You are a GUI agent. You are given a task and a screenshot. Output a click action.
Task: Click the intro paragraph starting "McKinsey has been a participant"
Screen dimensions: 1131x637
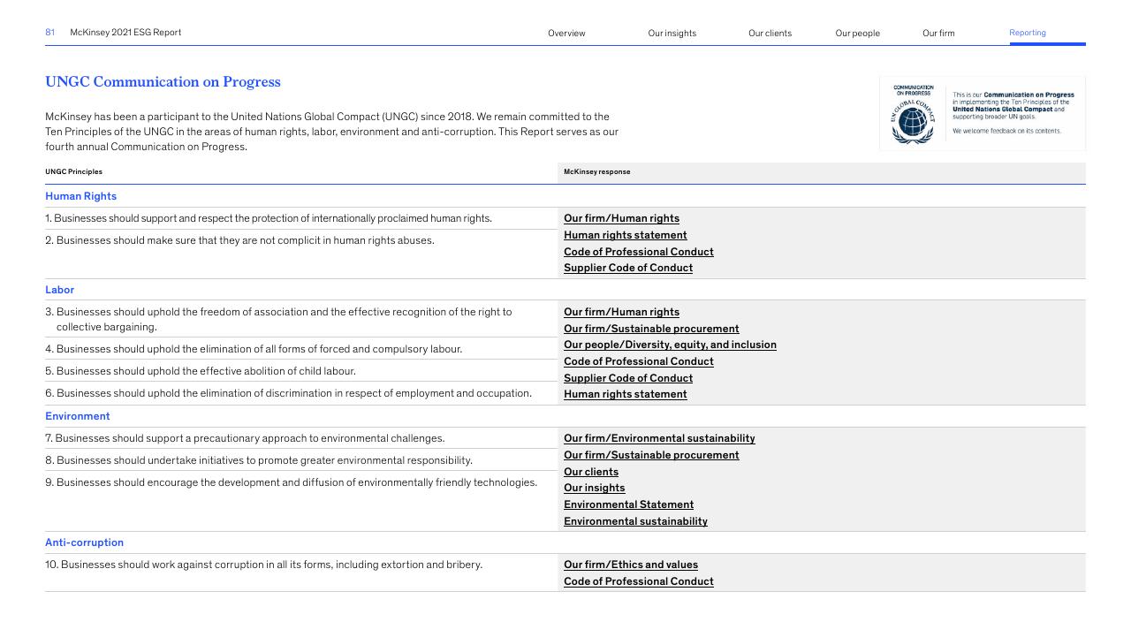click(331, 132)
